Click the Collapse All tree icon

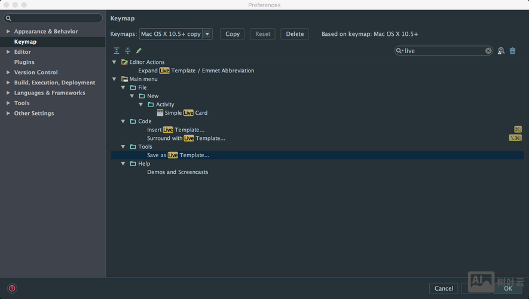click(127, 51)
